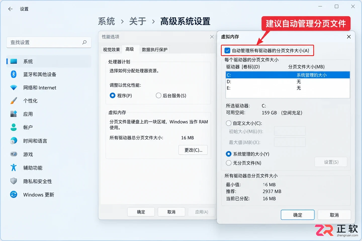Select 无分页文件(N) radio option

point(229,163)
